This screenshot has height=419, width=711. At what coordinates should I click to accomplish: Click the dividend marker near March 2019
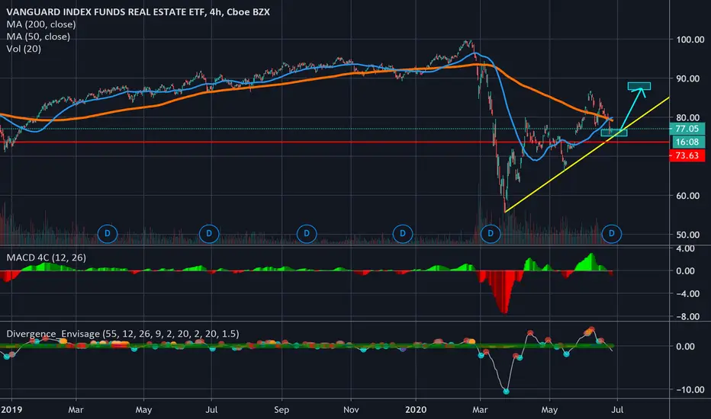(x=108, y=234)
